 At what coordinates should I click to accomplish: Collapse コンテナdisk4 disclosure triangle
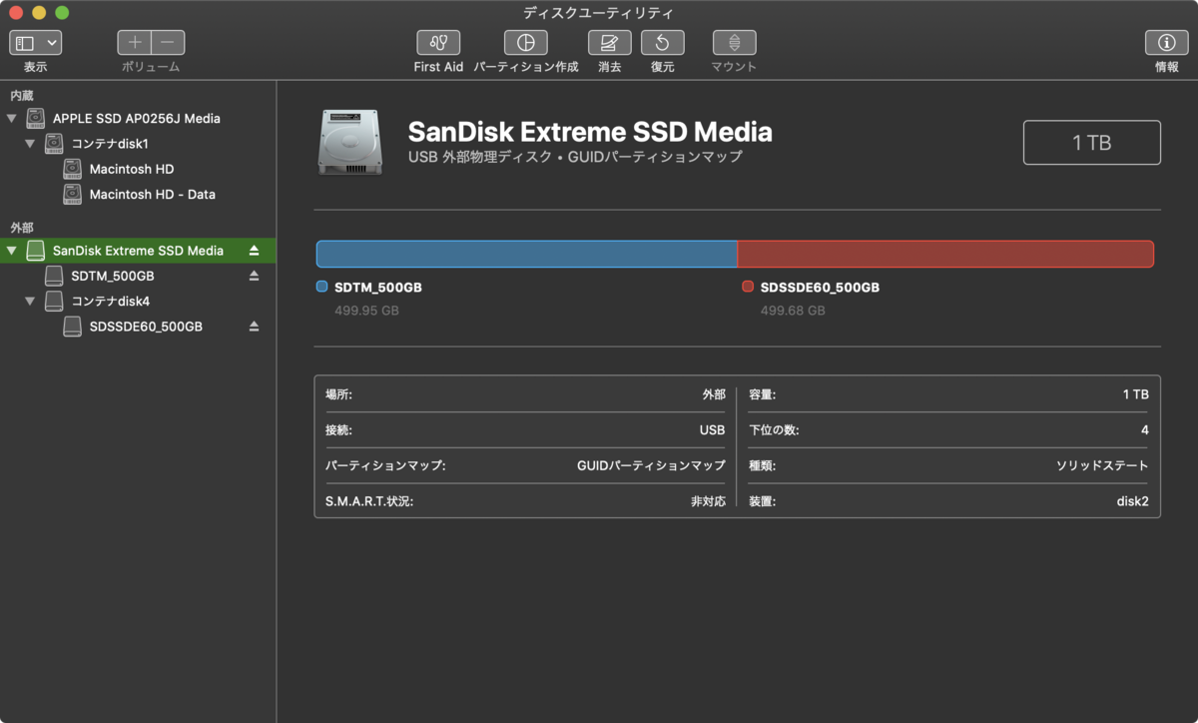(x=30, y=301)
